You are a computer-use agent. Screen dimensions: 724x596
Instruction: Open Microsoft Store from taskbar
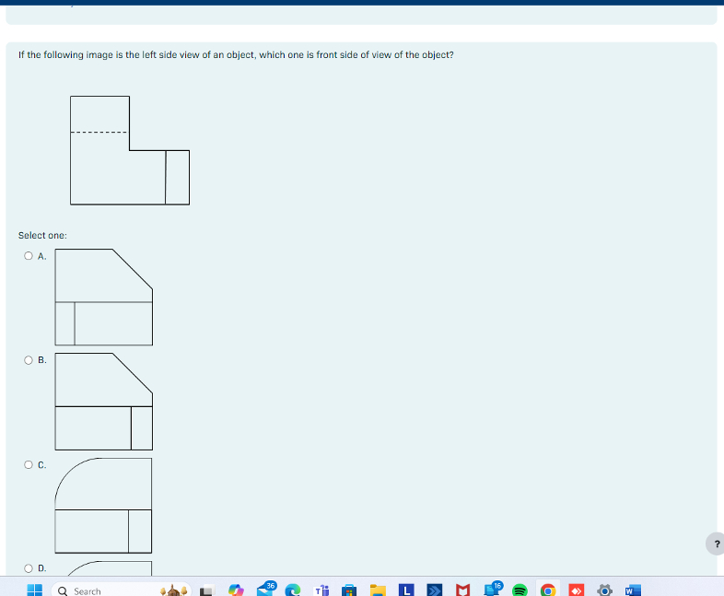click(x=349, y=590)
